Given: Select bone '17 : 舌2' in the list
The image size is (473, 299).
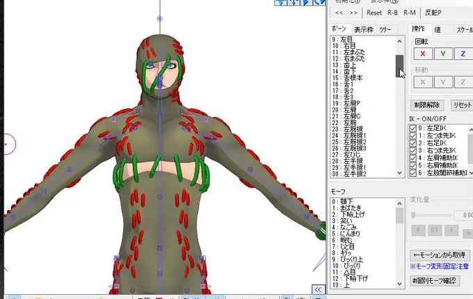Looking at the screenshot, I should point(343,90).
